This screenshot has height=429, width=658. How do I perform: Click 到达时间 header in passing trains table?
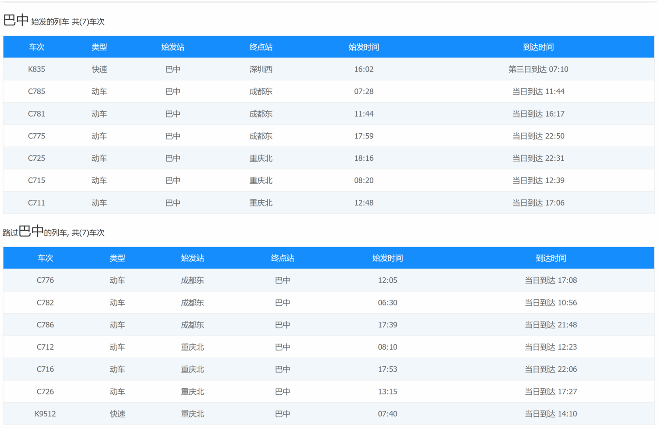point(551,259)
